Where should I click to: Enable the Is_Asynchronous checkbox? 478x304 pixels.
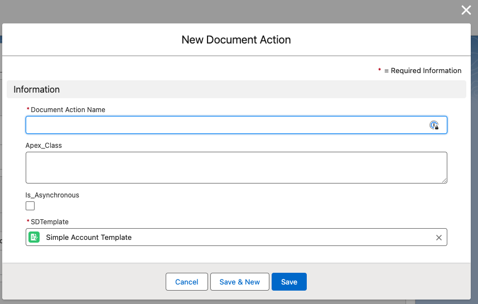(x=30, y=206)
